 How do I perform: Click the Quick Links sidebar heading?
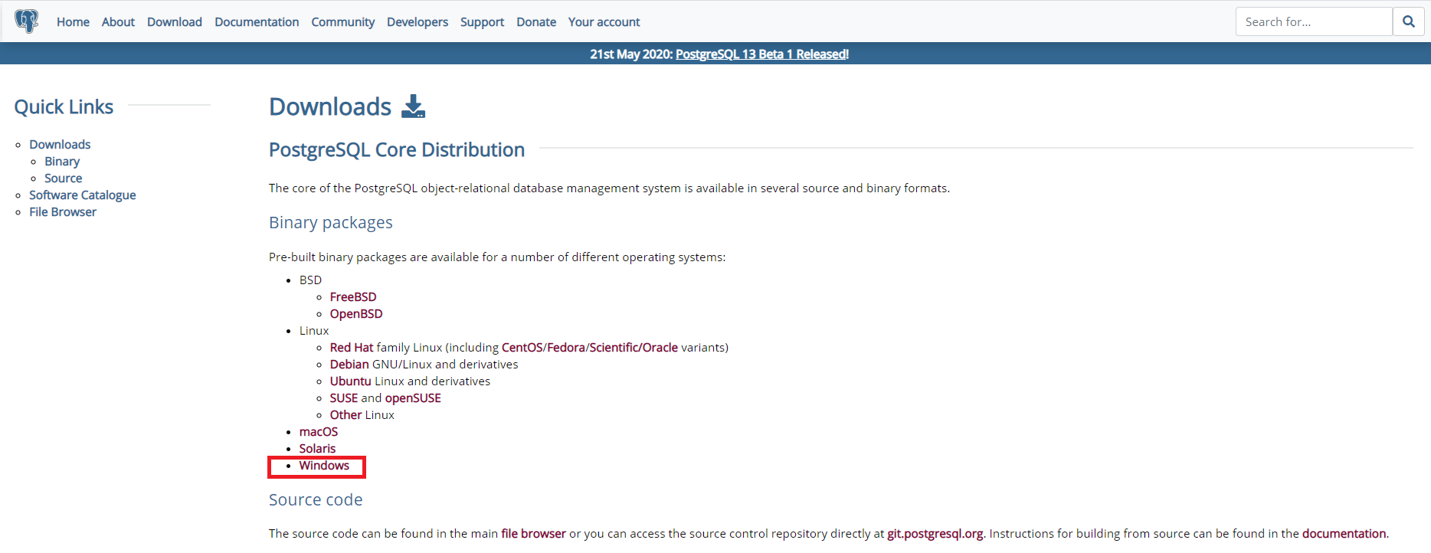64,107
